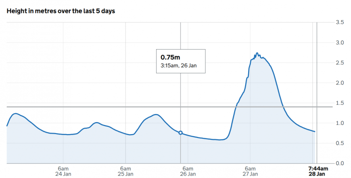This screenshot has width=351, height=178.
Task: Click the 6am 24 Jan axis label
Action: tap(63, 171)
